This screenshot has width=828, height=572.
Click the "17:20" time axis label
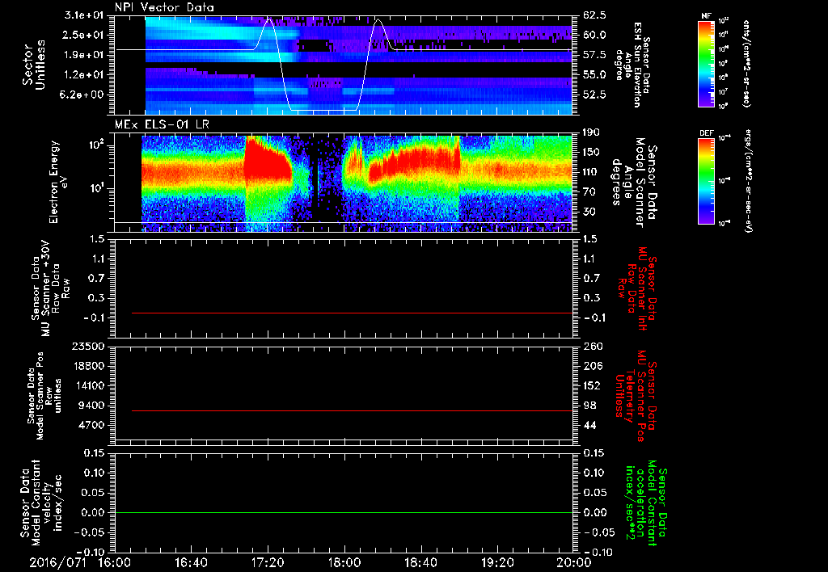(x=268, y=562)
